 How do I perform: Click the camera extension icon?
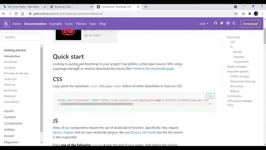click(244, 14)
